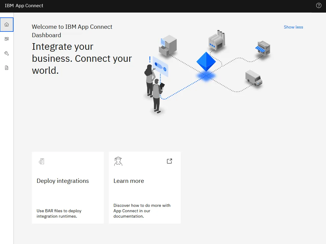Click the graduate icon on Learn more
The height and width of the screenshot is (244, 326).
118,161
